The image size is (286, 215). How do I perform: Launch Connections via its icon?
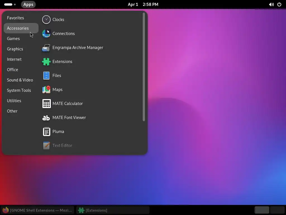pyautogui.click(x=46, y=34)
